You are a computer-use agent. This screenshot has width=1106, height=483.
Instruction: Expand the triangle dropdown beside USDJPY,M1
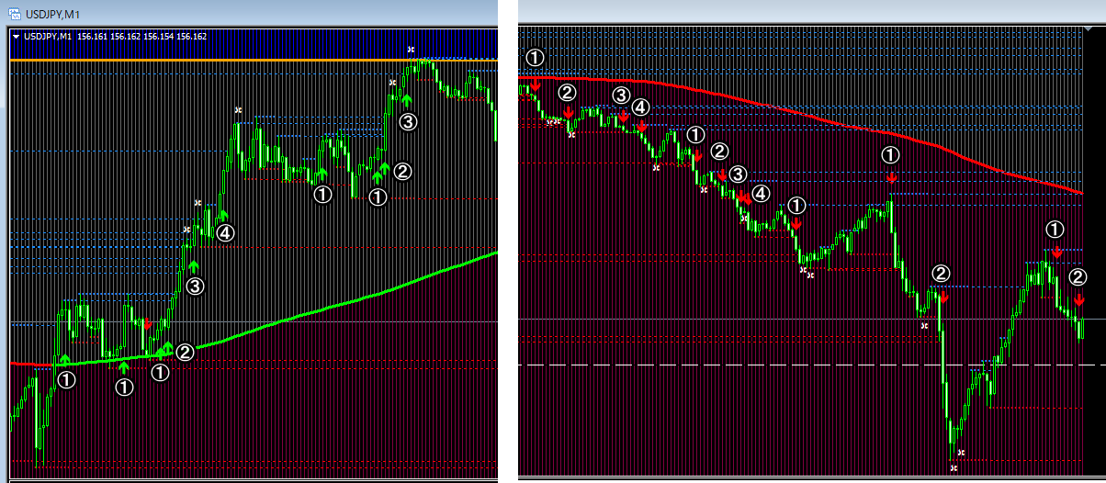[x=17, y=37]
